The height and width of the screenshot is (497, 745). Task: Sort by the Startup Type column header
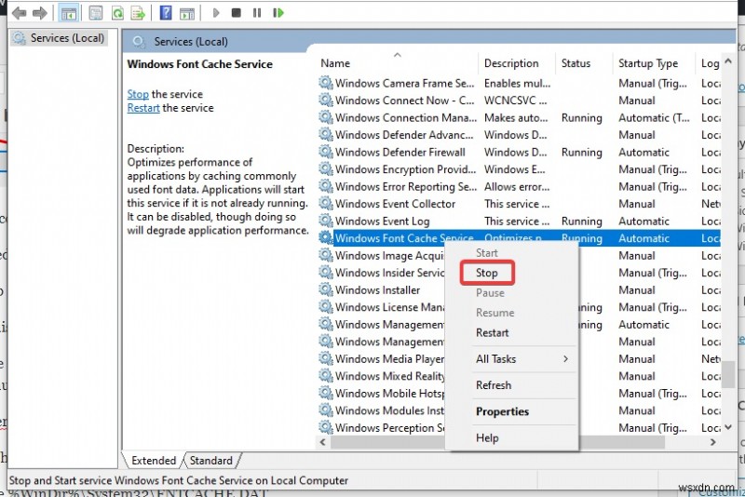(x=654, y=63)
